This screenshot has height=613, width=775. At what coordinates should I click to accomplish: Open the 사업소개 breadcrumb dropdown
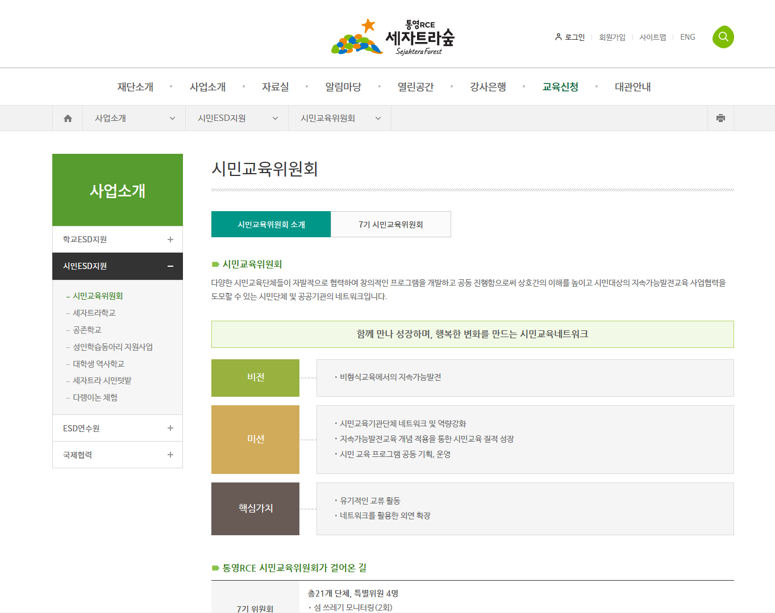click(134, 118)
